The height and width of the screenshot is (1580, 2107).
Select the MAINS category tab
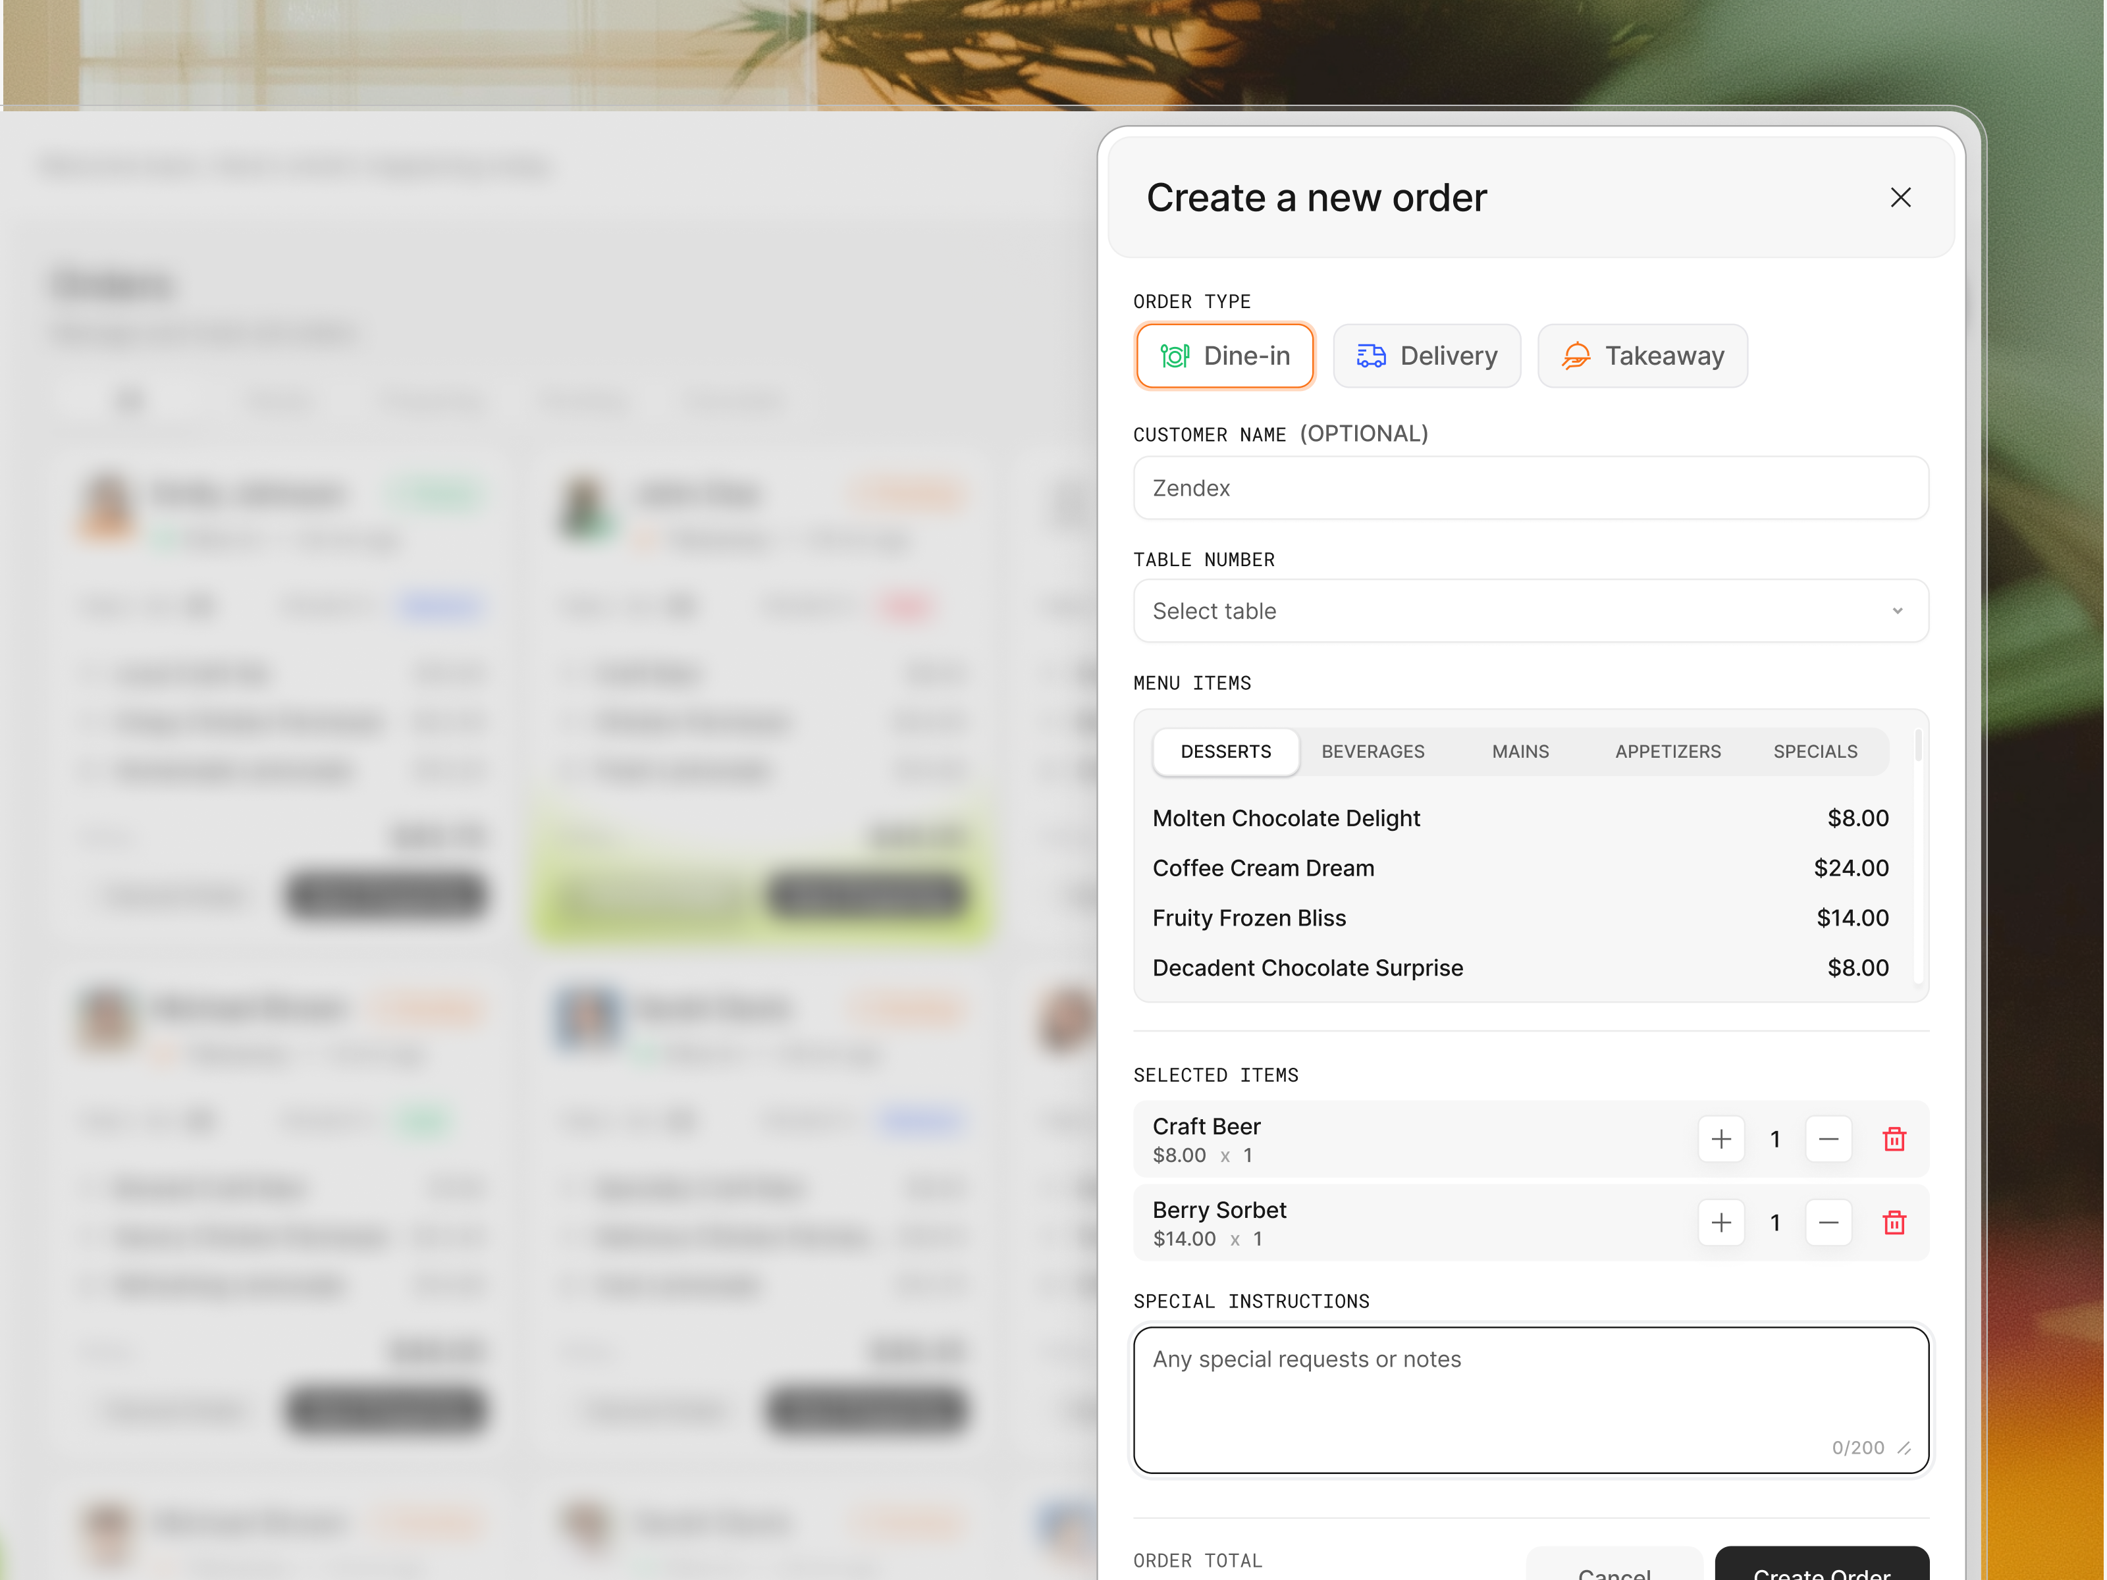(x=1519, y=751)
